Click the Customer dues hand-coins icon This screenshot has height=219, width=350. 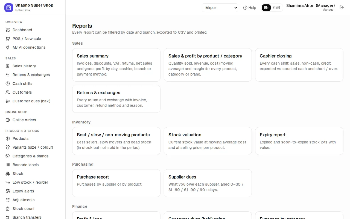coord(8,101)
